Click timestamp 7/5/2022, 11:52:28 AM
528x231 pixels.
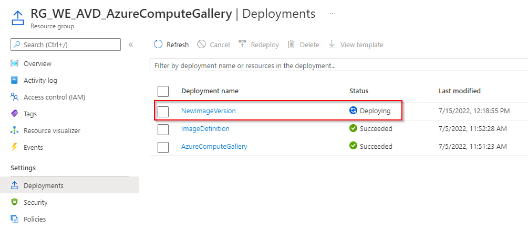[x=473, y=128]
